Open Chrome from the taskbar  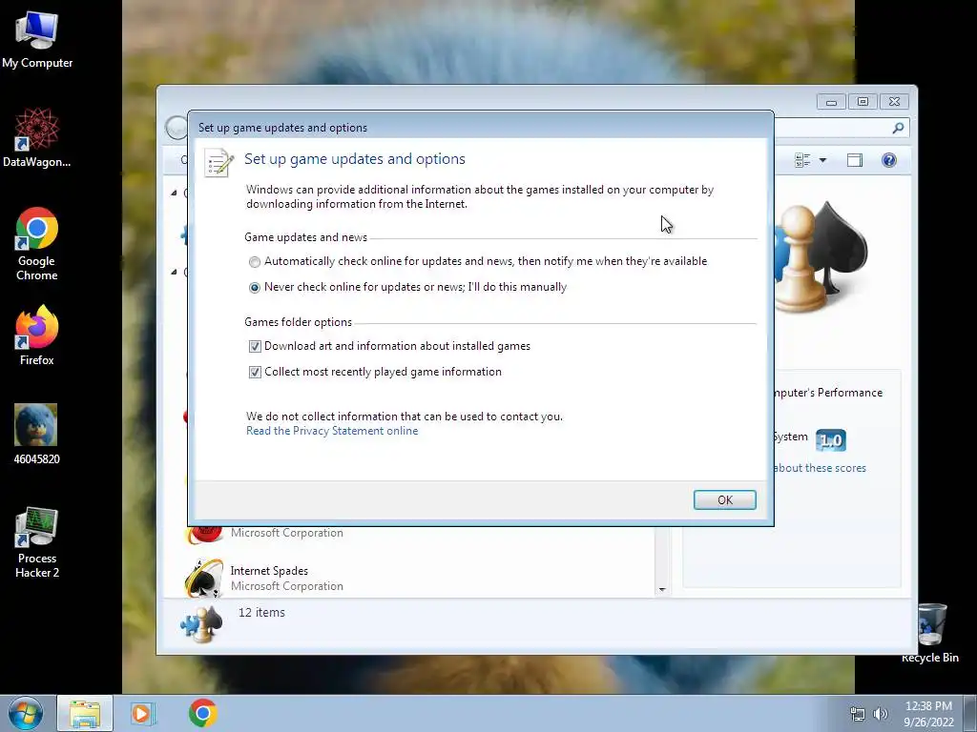pos(203,713)
